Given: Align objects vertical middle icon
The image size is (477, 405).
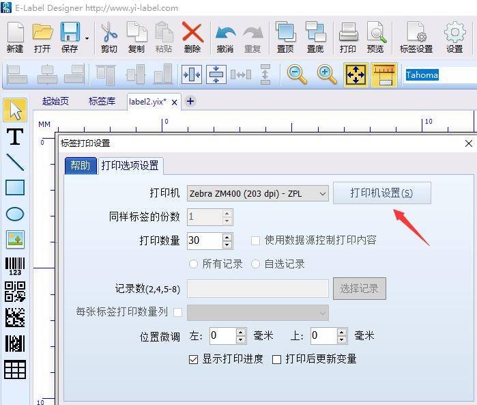Looking at the screenshot, I should tap(135, 74).
